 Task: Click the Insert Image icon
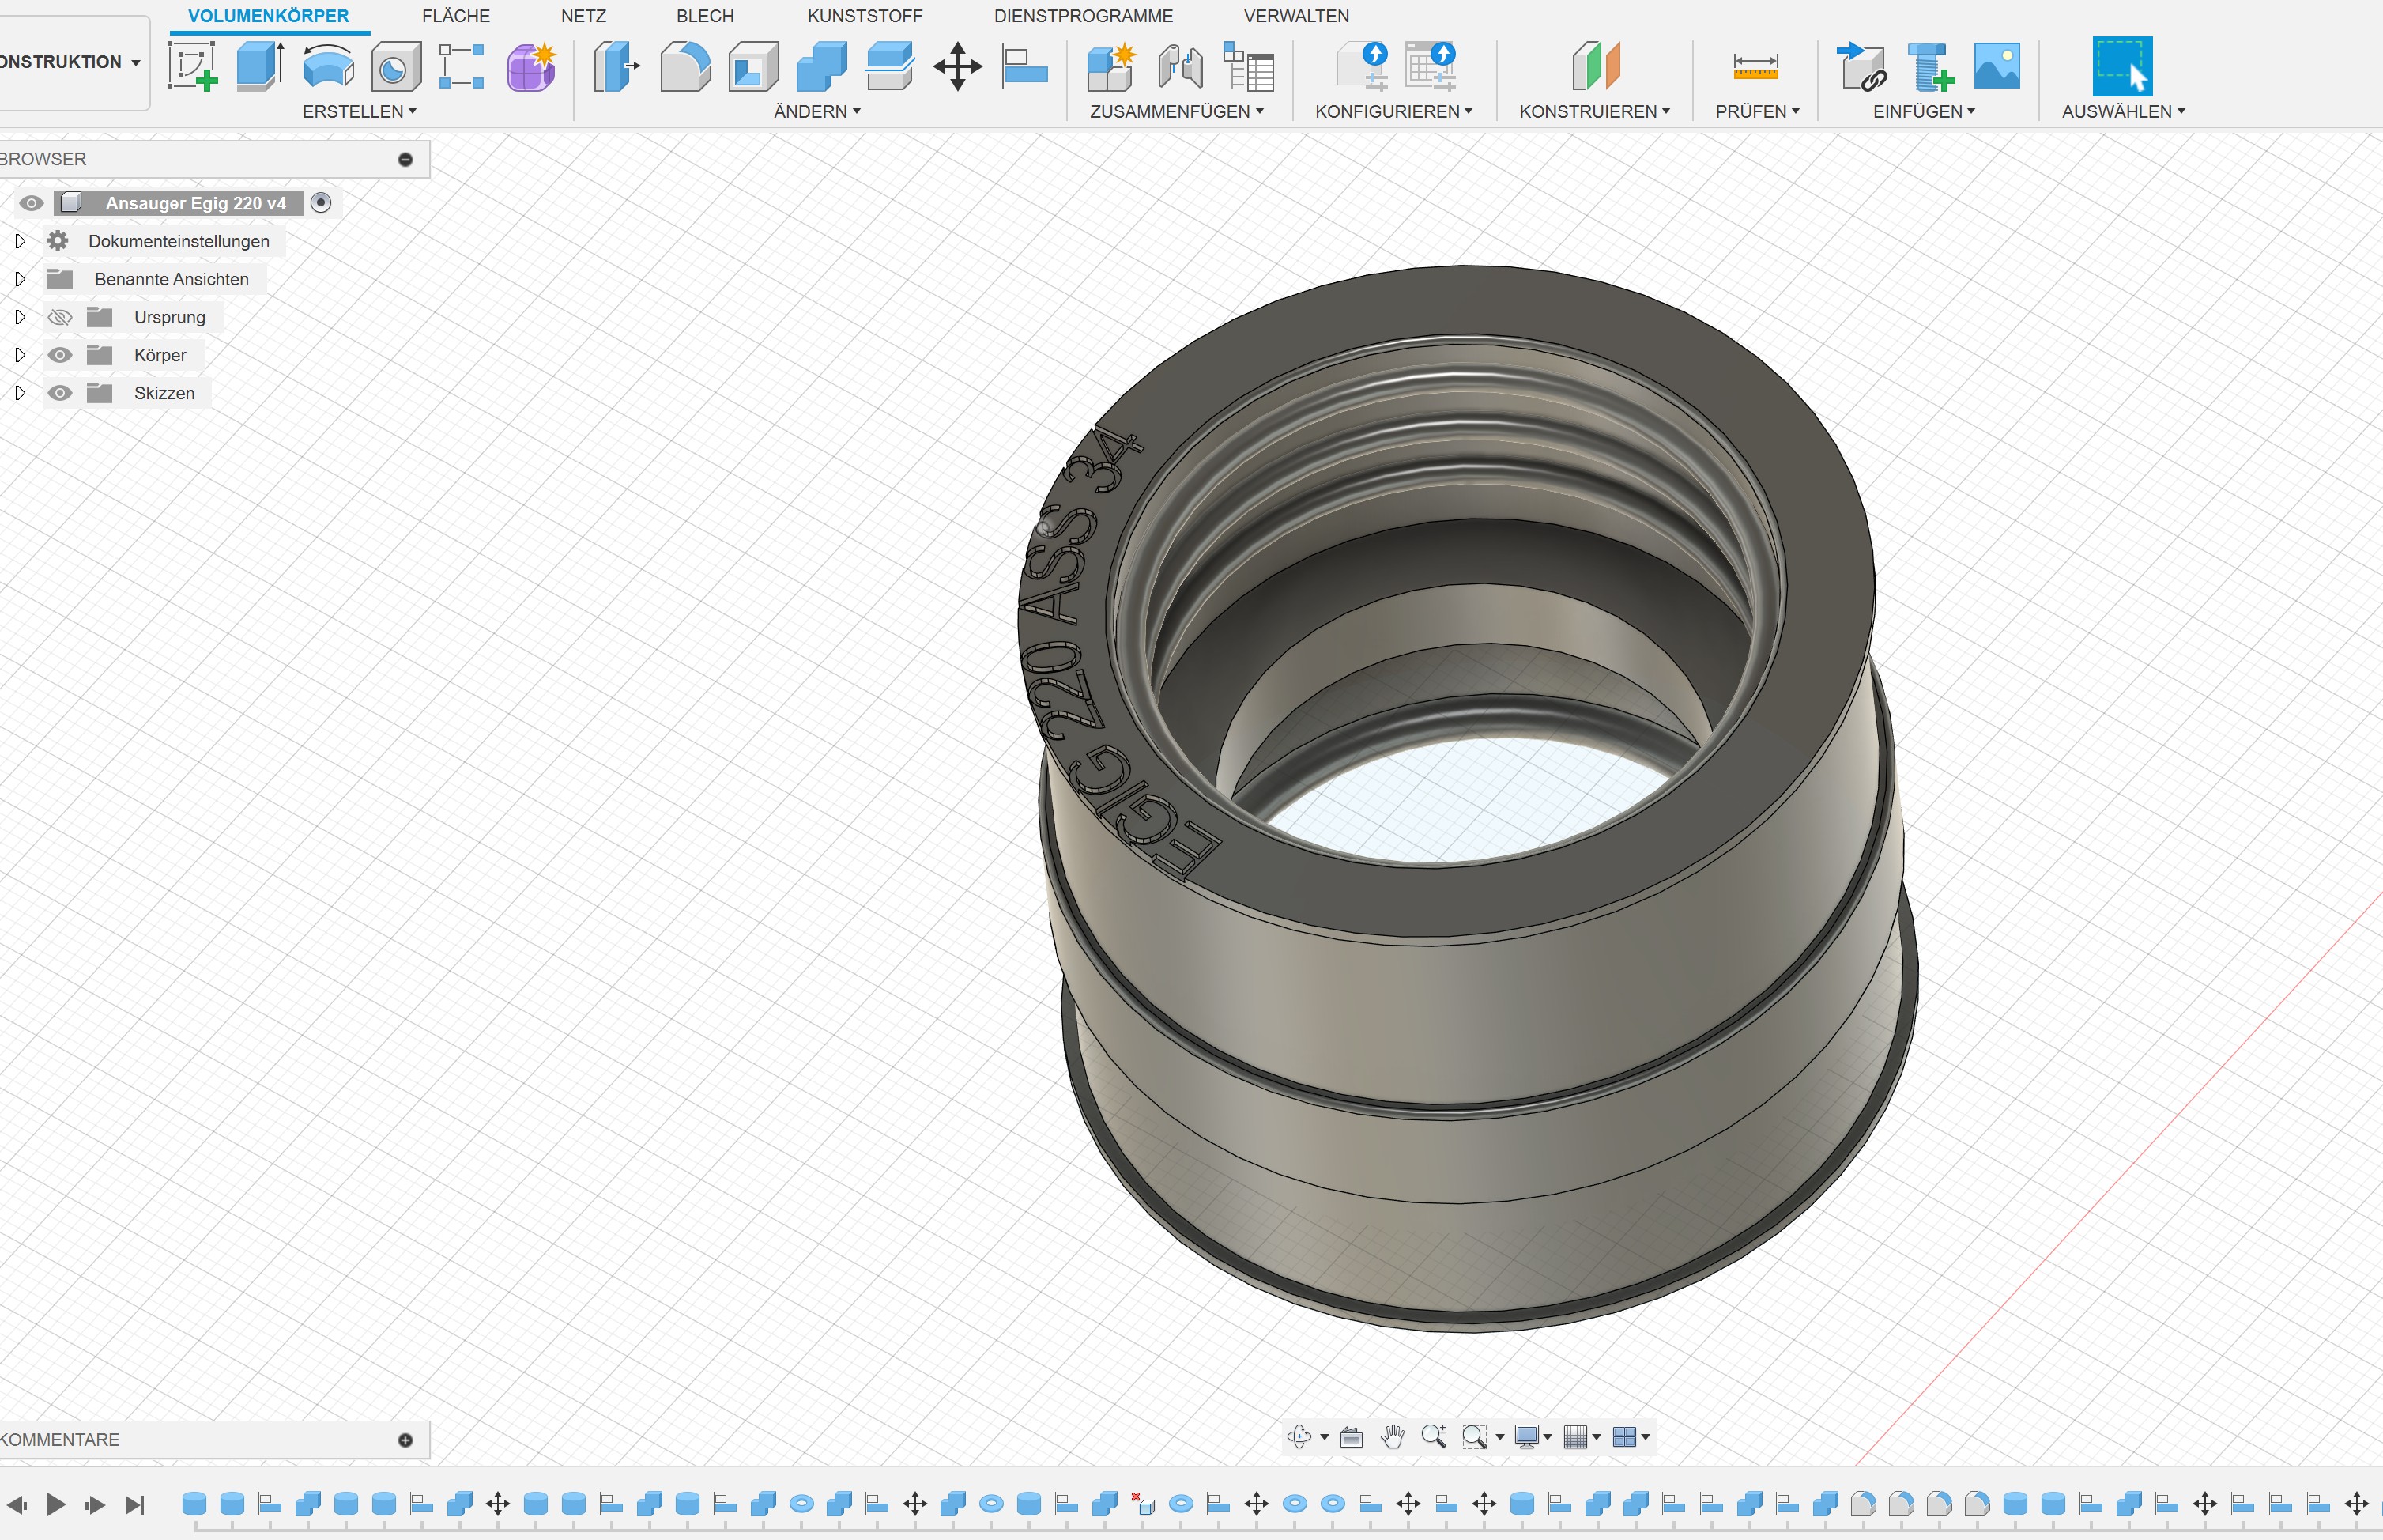pyautogui.click(x=1997, y=66)
